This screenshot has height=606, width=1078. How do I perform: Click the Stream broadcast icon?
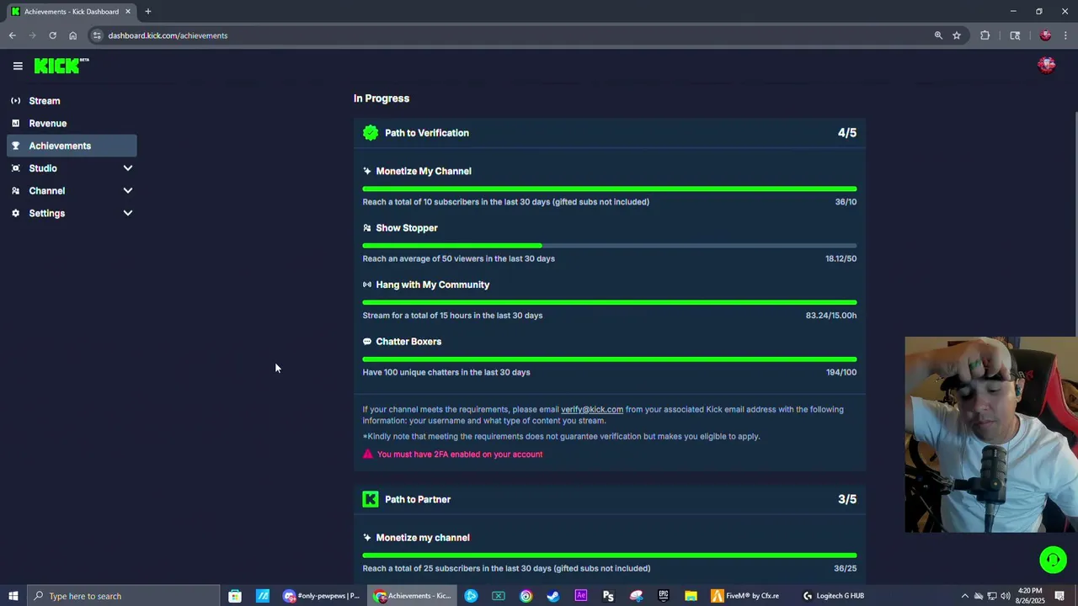15,101
